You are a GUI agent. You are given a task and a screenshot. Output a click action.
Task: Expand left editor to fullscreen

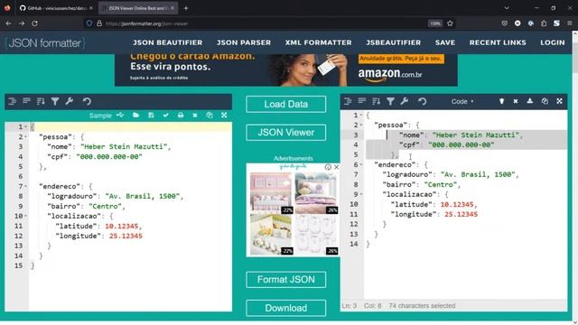tap(224, 116)
